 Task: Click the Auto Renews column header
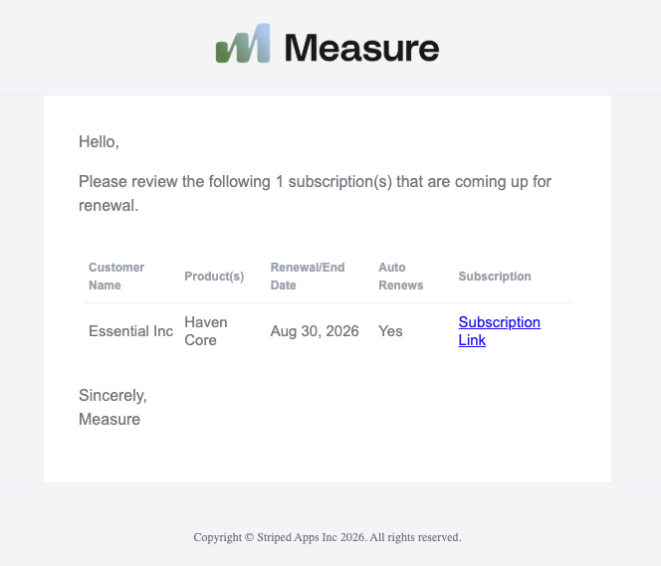400,277
